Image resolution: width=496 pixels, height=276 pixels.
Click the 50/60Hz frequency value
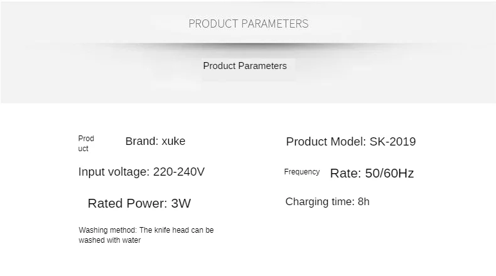(x=389, y=173)
